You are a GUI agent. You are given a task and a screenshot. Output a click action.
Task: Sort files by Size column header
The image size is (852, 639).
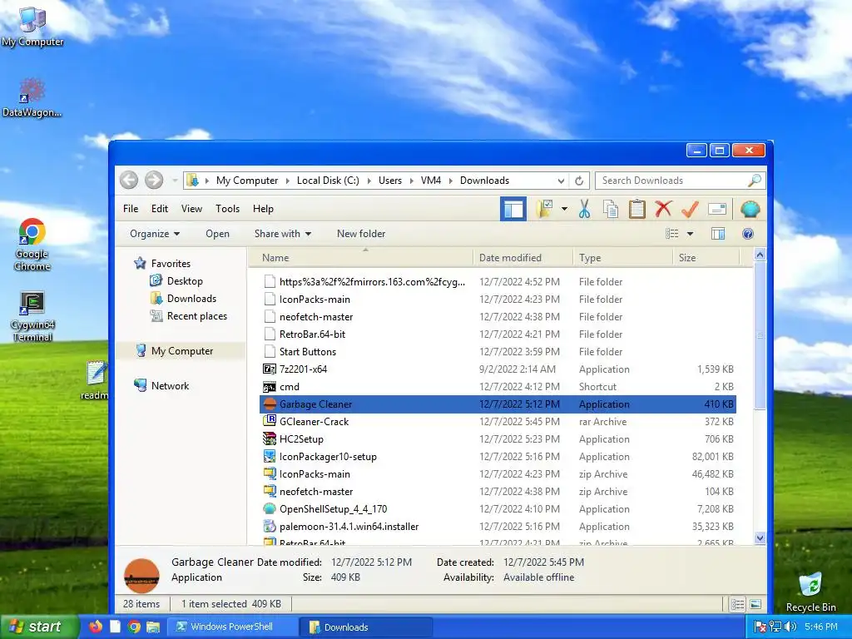point(706,258)
